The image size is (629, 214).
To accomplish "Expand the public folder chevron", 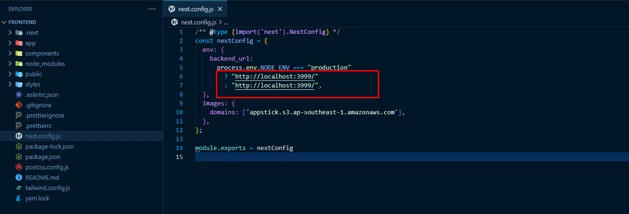I will [x=10, y=74].
